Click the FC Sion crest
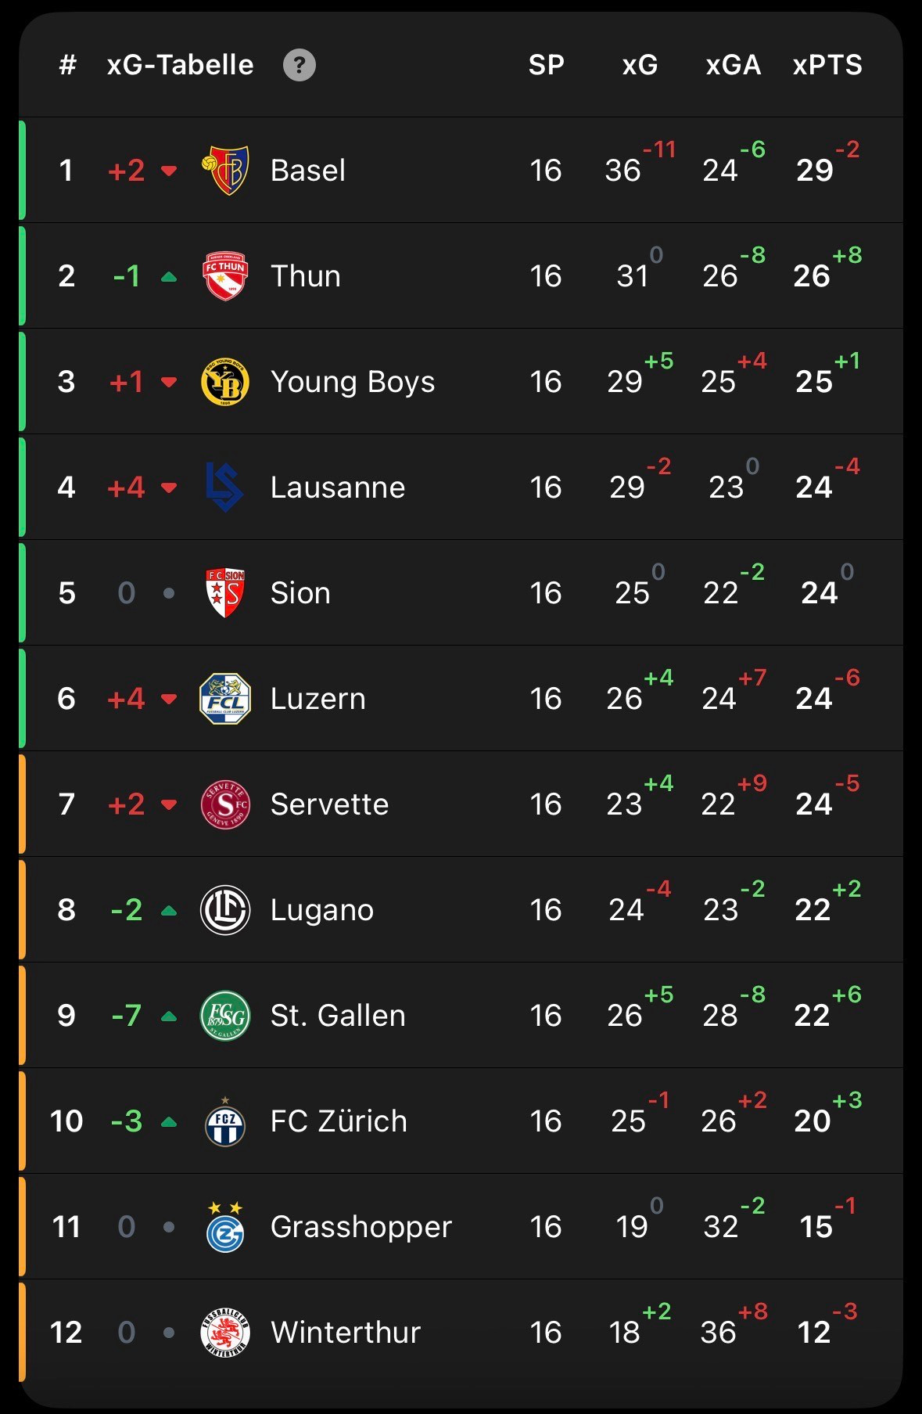The width and height of the screenshot is (922, 1414). pyautogui.click(x=226, y=592)
